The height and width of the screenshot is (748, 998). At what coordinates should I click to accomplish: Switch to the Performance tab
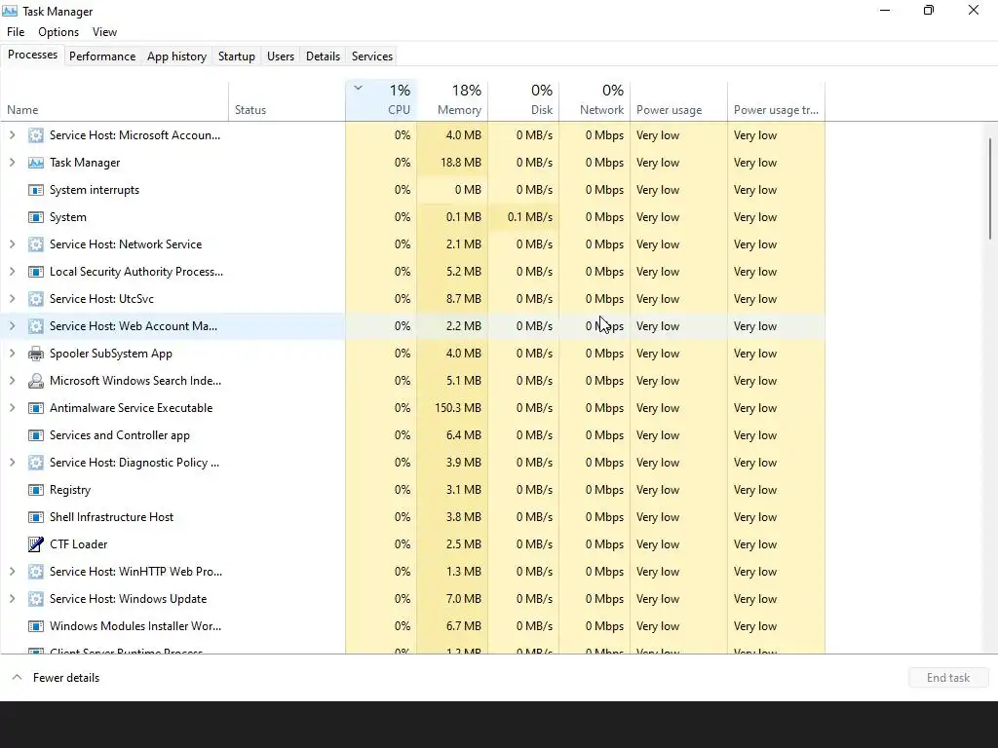tap(102, 56)
